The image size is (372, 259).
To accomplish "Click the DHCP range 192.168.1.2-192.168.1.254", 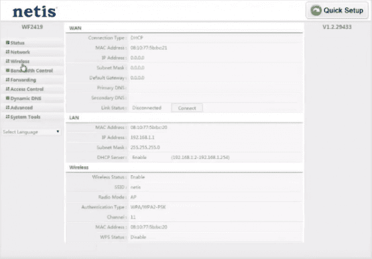I will (200, 158).
